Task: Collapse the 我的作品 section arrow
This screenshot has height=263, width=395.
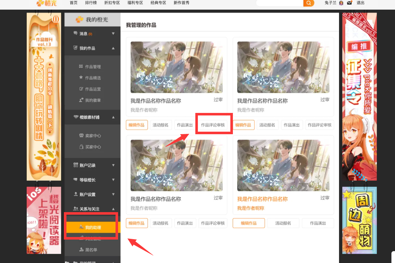Action: (113, 48)
